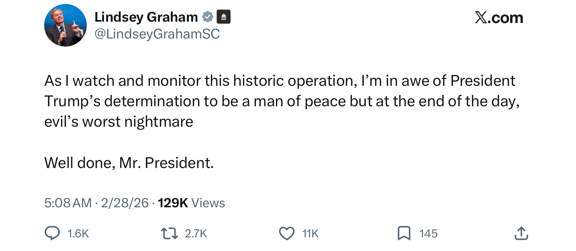Click the government building badge icon
Screen dimensions: 576x251
pyautogui.click(x=224, y=17)
